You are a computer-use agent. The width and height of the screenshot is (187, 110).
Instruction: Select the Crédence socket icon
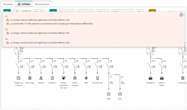[x=52, y=78]
